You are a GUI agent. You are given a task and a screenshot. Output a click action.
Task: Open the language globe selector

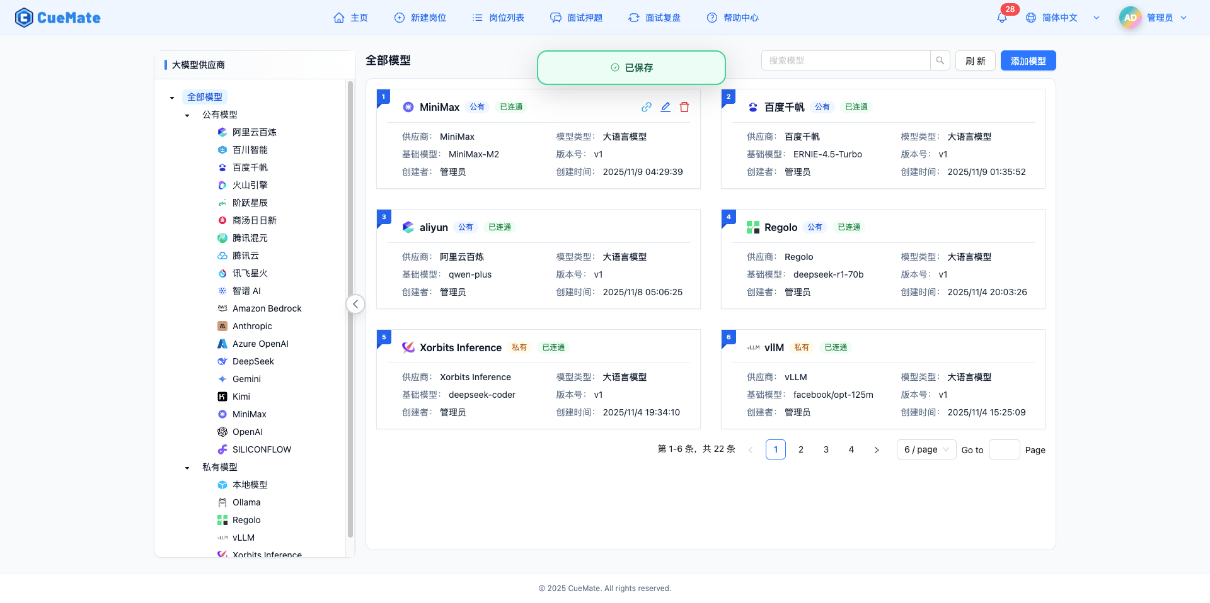tap(1031, 18)
